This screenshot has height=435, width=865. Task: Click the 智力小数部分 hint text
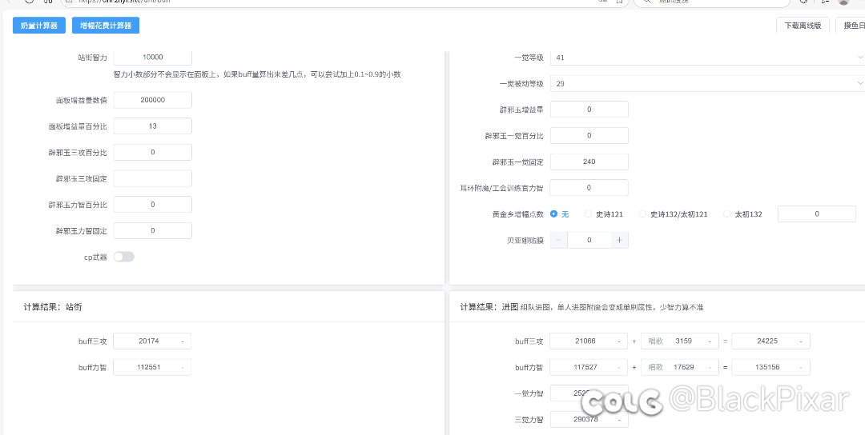click(x=256, y=74)
